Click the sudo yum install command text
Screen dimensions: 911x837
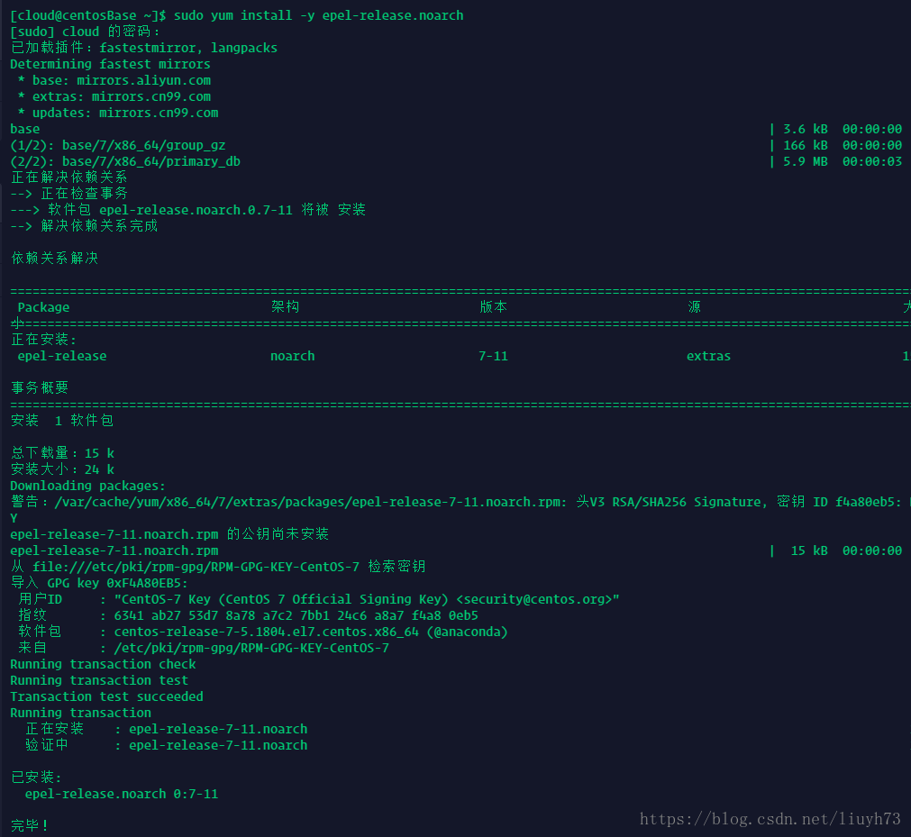coord(318,15)
